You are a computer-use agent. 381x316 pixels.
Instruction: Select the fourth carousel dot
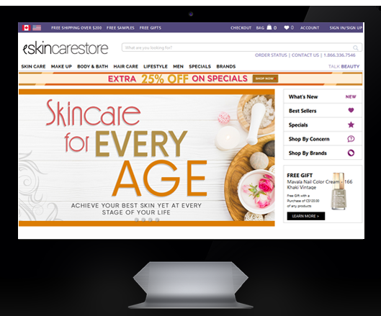point(157,220)
